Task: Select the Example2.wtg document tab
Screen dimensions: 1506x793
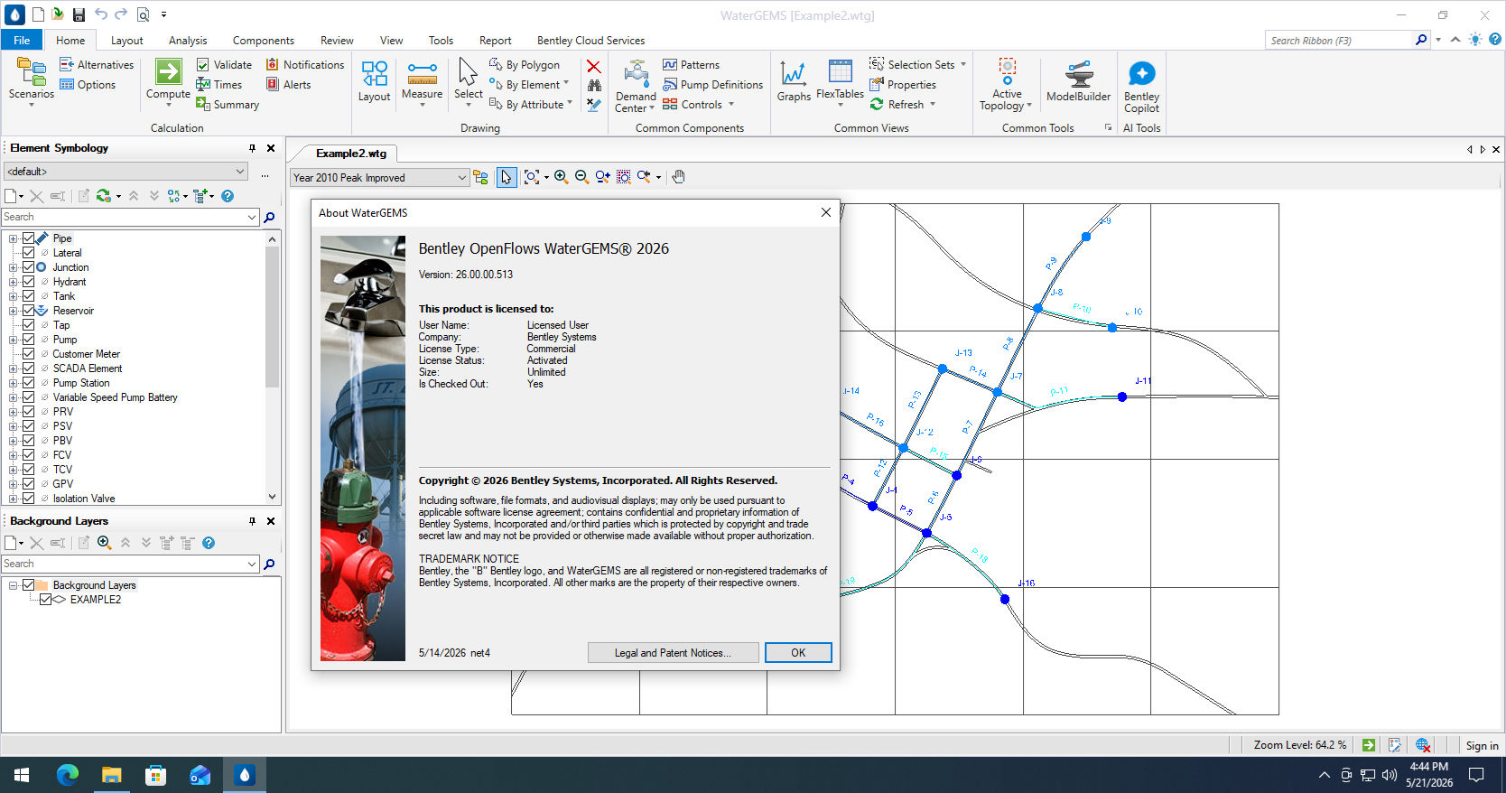Action: (350, 154)
